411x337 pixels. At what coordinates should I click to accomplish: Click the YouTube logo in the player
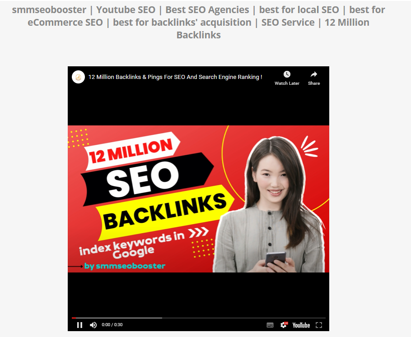(300, 324)
